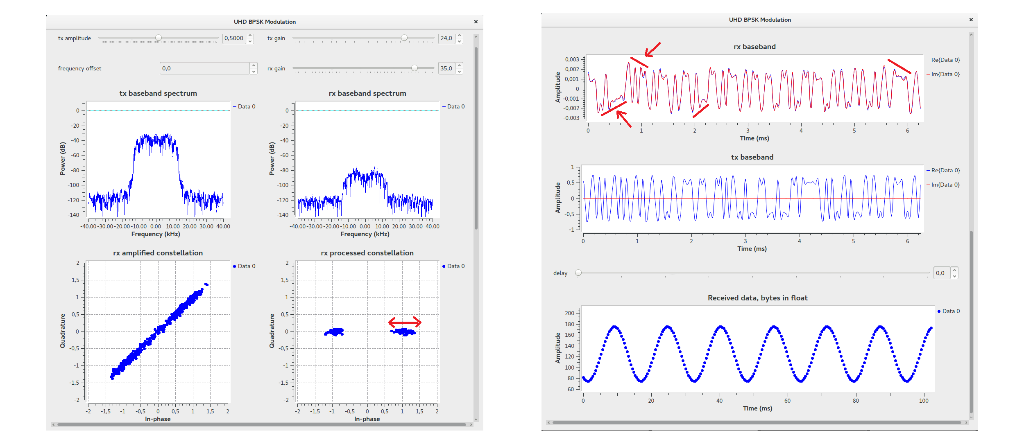Toggle Re{Data 0} legend in tx baseband plot
The image size is (1024, 442).
click(x=943, y=170)
